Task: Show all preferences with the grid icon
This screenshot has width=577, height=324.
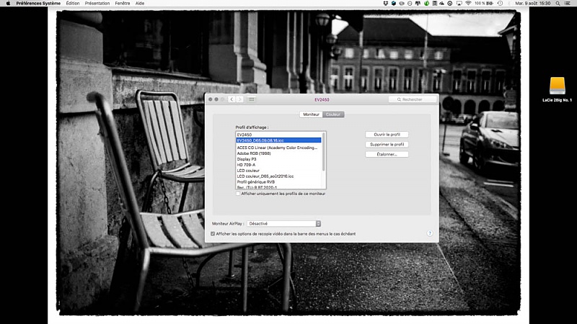Action: [252, 99]
